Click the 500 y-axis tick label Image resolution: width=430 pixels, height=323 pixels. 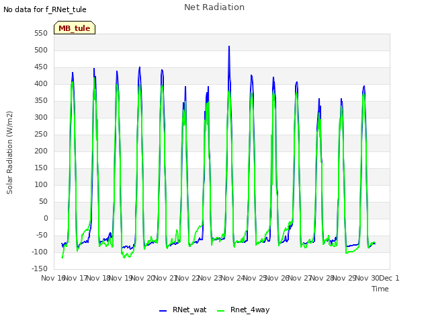(x=41, y=50)
